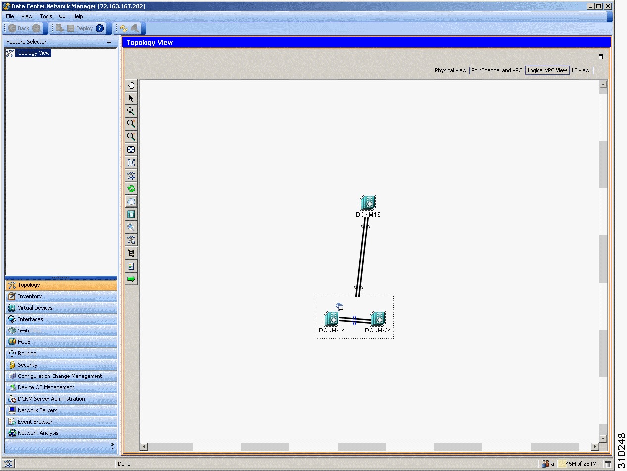
Task: Open the Virtual Devices section
Action: point(61,308)
